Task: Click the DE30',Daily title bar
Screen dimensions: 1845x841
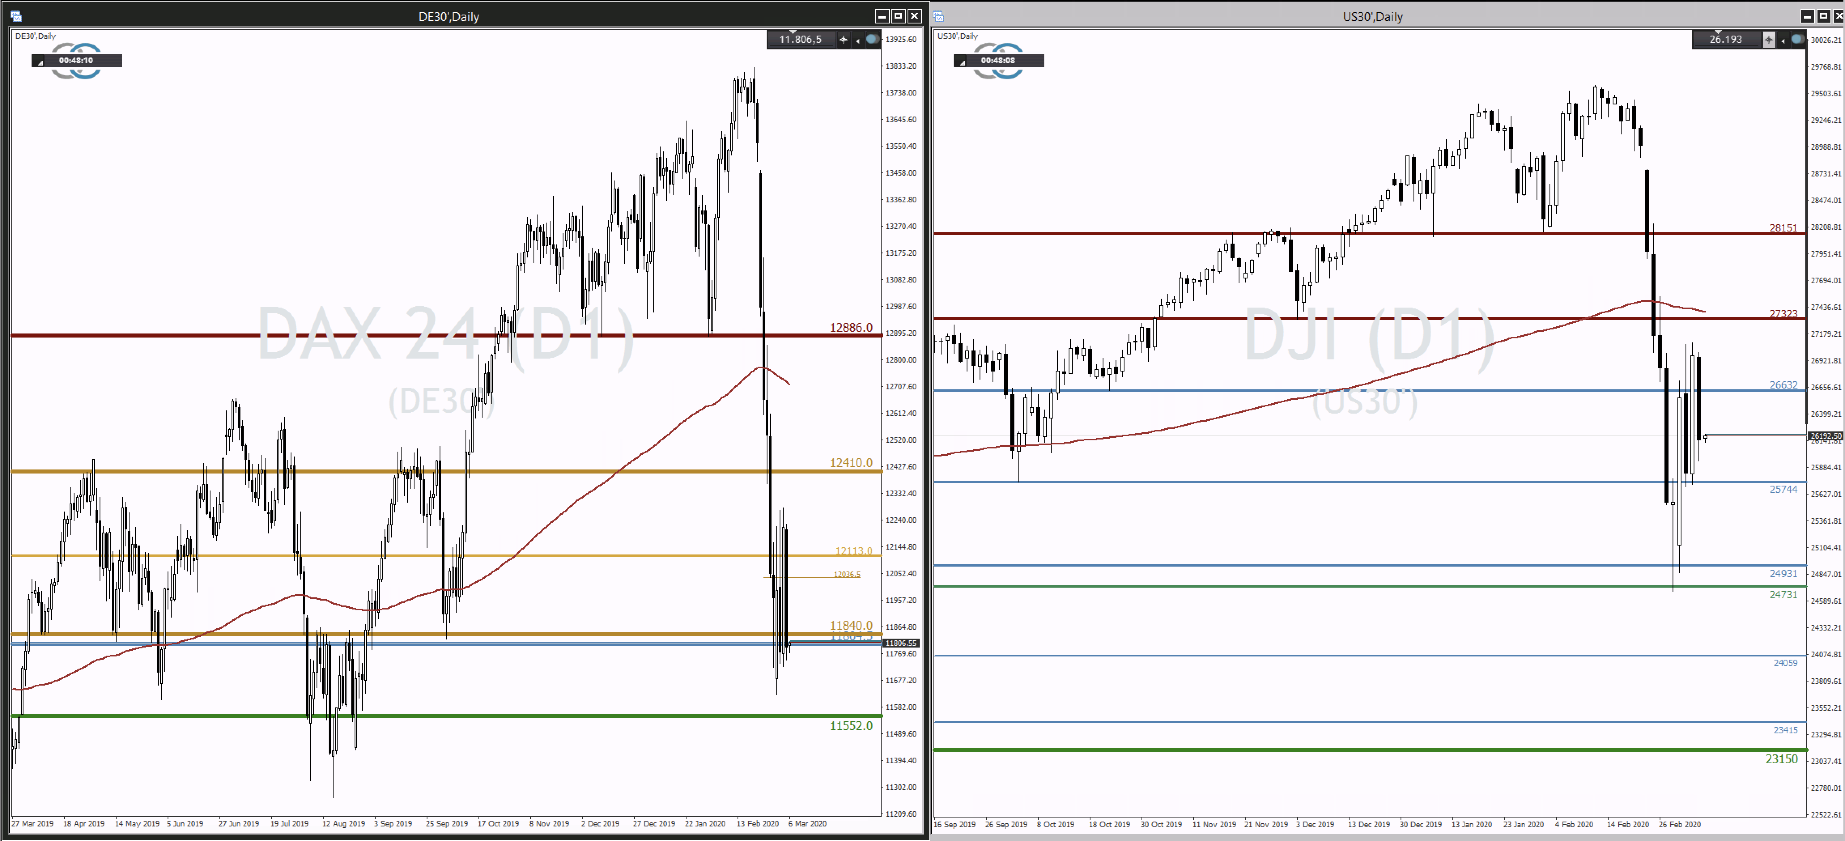Action: click(449, 17)
